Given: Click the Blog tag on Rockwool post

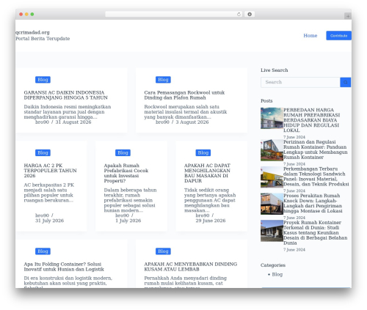Looking at the screenshot, I should pos(163,80).
